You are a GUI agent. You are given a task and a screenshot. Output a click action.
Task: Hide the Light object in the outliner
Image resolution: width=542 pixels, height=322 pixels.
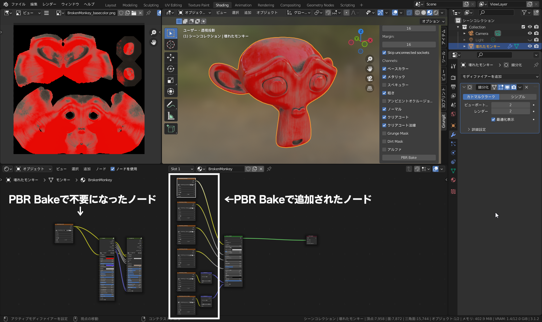(529, 39)
